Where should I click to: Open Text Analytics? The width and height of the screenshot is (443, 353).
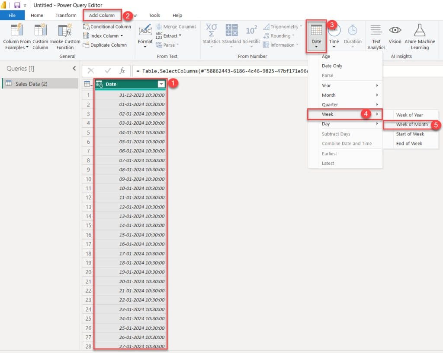click(376, 37)
